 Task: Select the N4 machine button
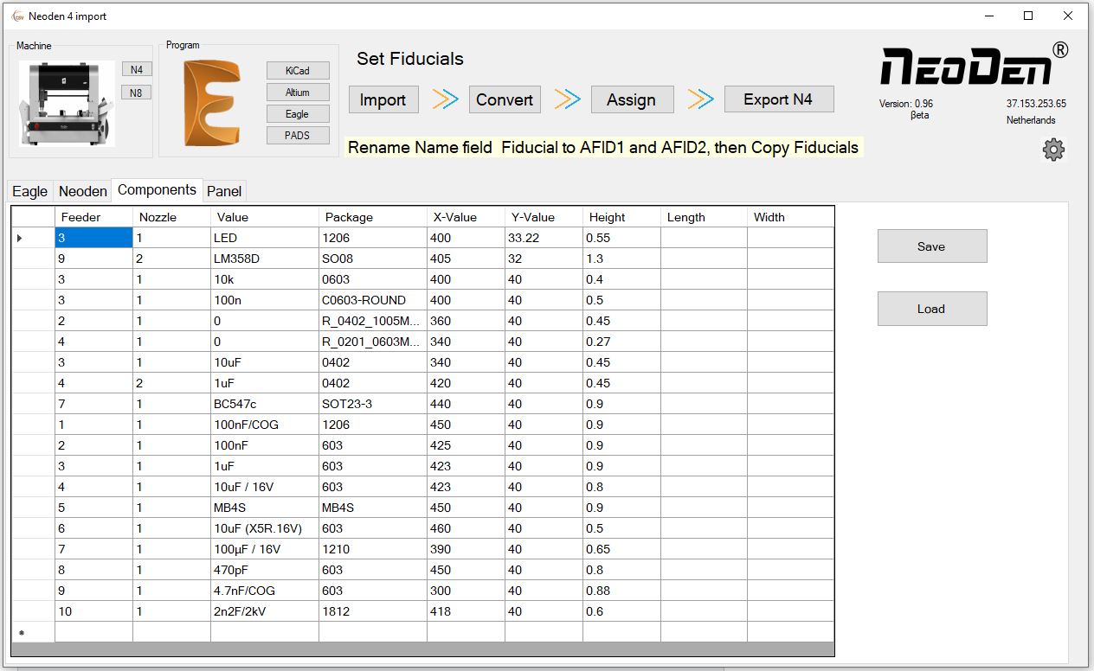(x=137, y=69)
